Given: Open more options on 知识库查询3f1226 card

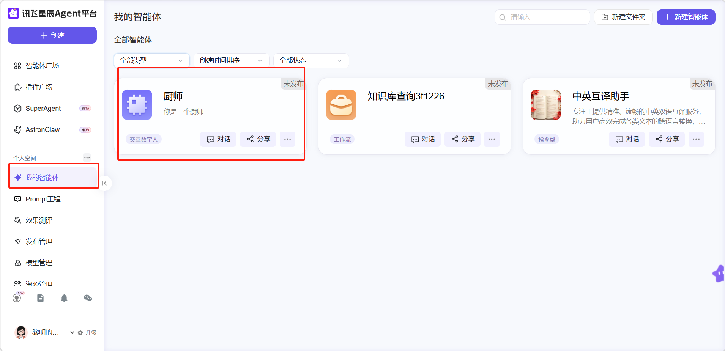Looking at the screenshot, I should 492,139.
